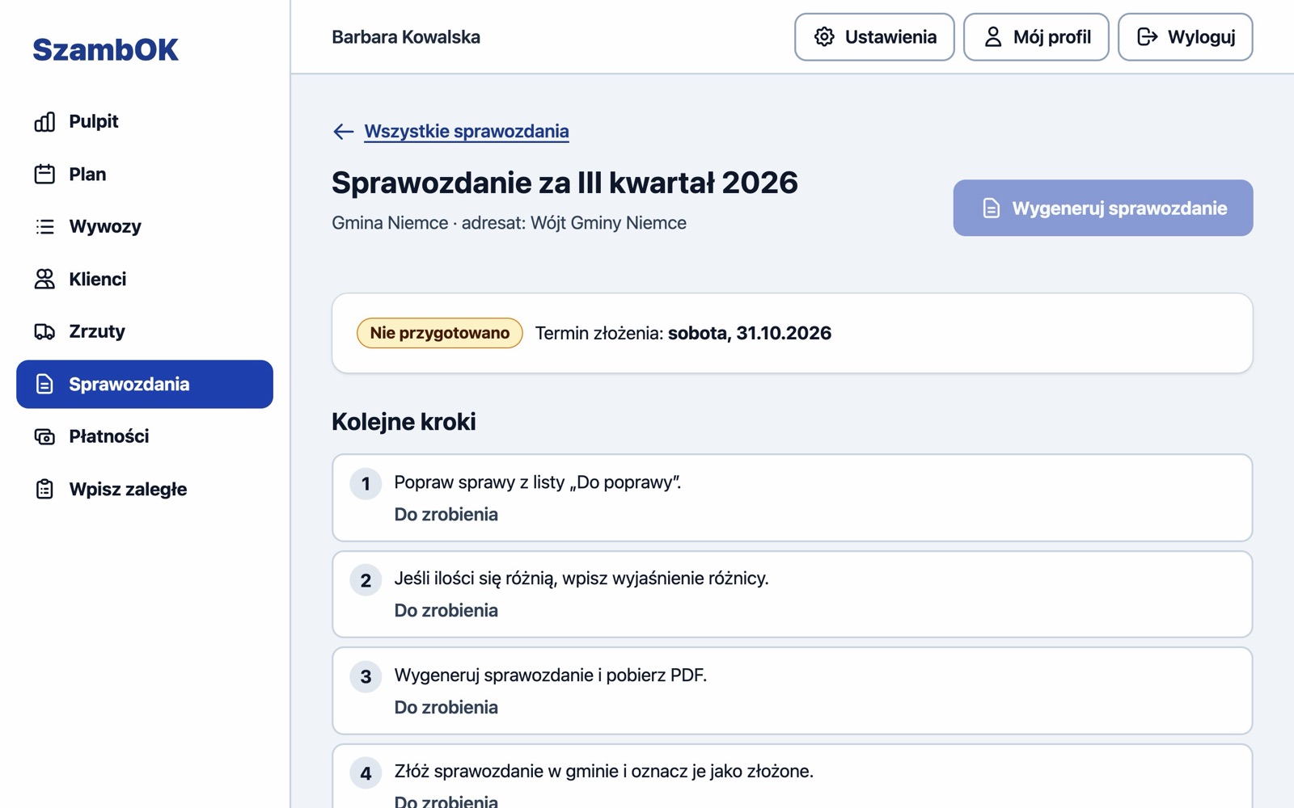Click the Nie przygotowano status badge
Viewport: 1294px width, 808px height.
440,333
